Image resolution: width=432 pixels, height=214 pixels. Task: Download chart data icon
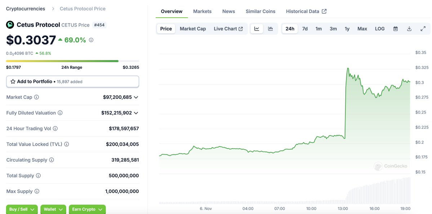point(409,29)
